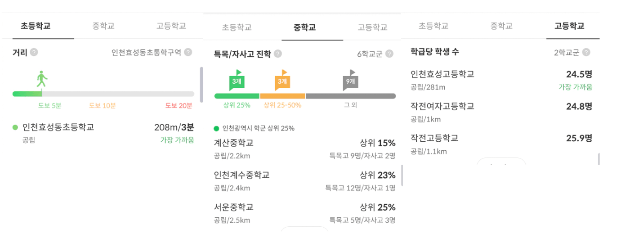Click the gray 9개 flag marker
621x234 pixels.
350,80
